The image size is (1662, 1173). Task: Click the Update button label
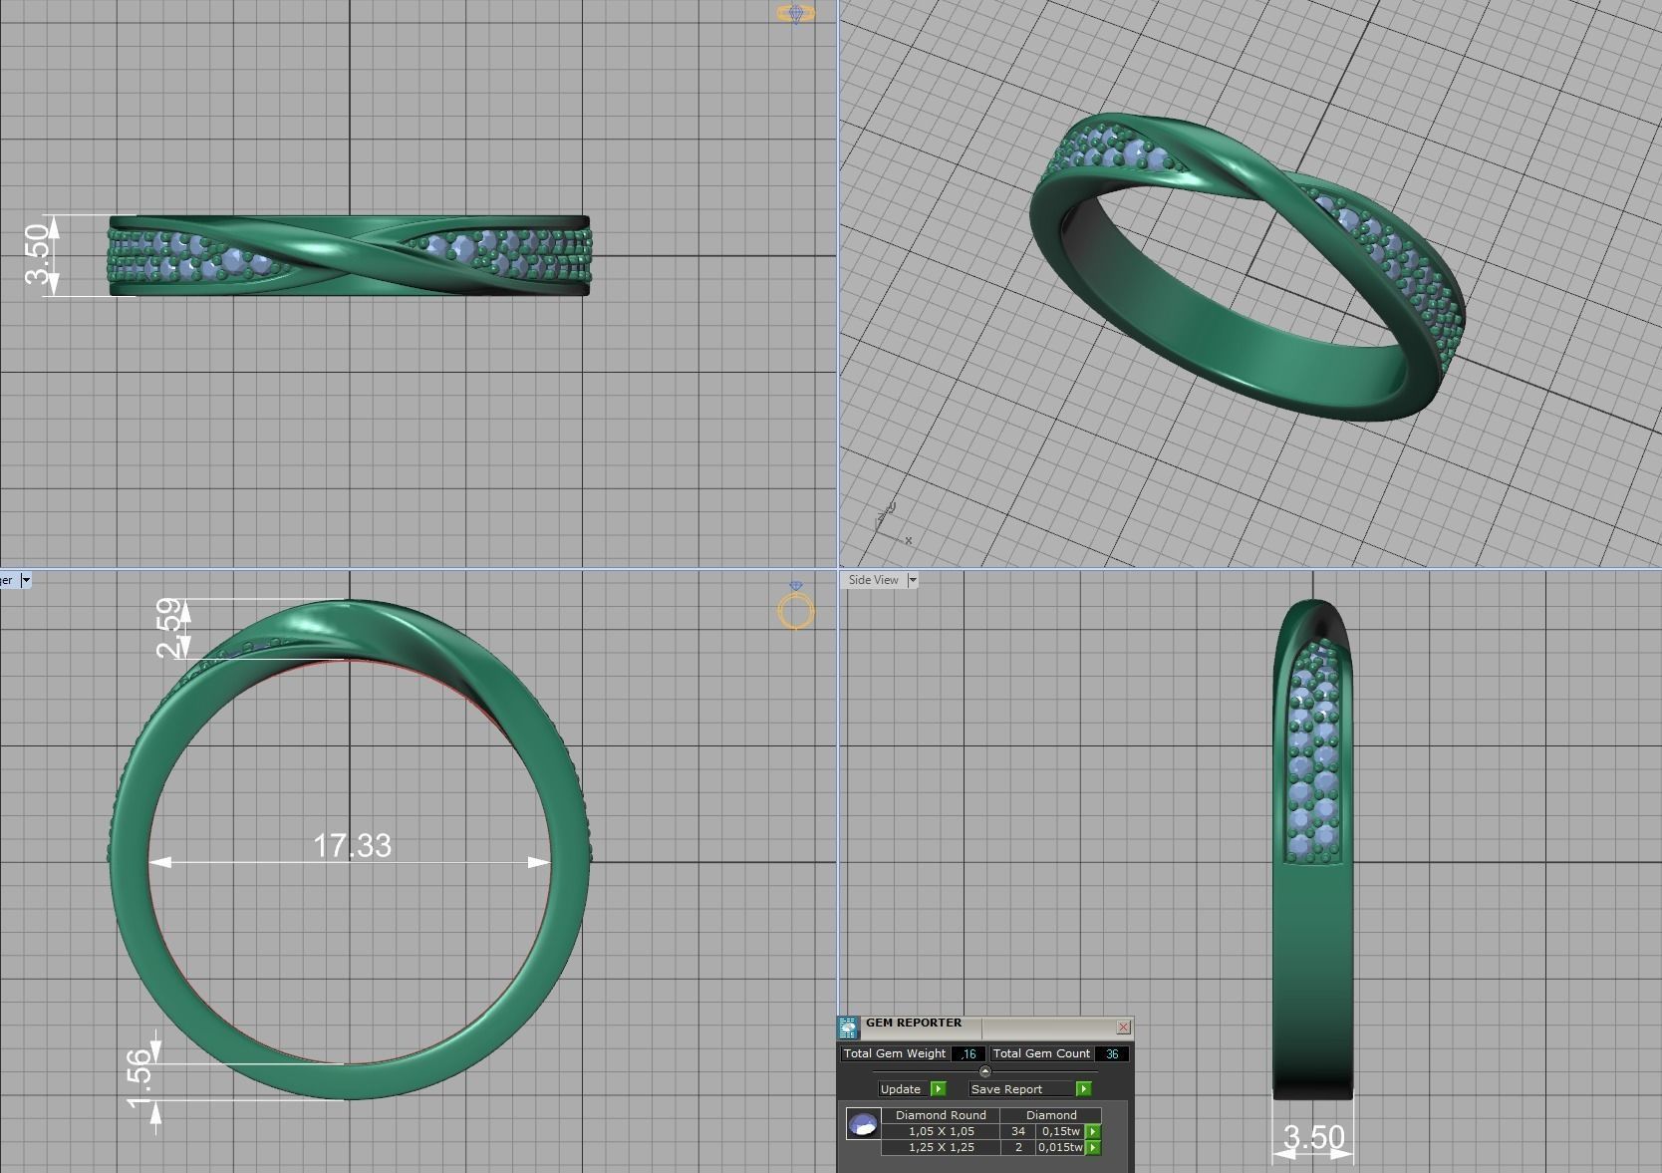tap(901, 1089)
